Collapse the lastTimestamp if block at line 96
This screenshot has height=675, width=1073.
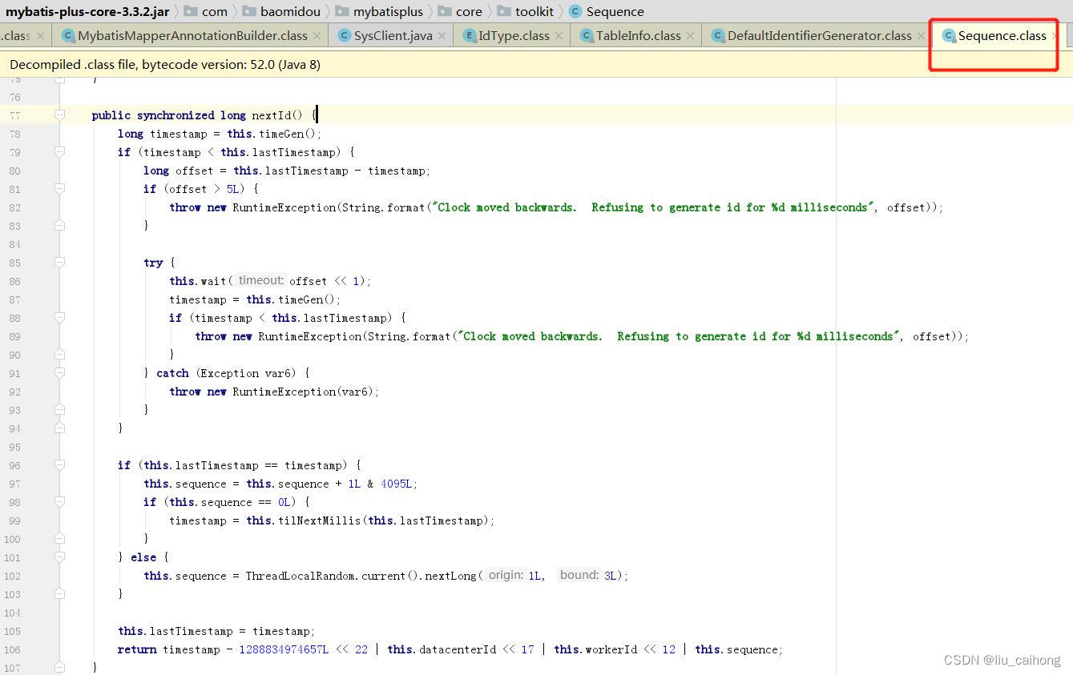click(59, 465)
